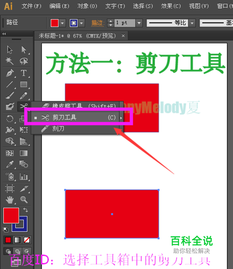Viewport: 233px width, 269px height.
Task: Set paint mode to solid Color
Action: (8, 240)
